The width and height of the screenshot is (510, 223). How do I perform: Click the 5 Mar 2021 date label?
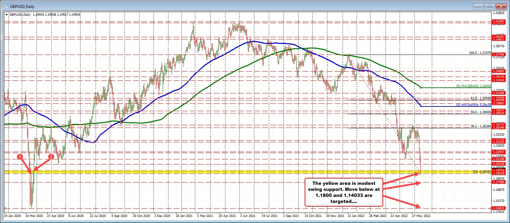pyautogui.click(x=206, y=216)
